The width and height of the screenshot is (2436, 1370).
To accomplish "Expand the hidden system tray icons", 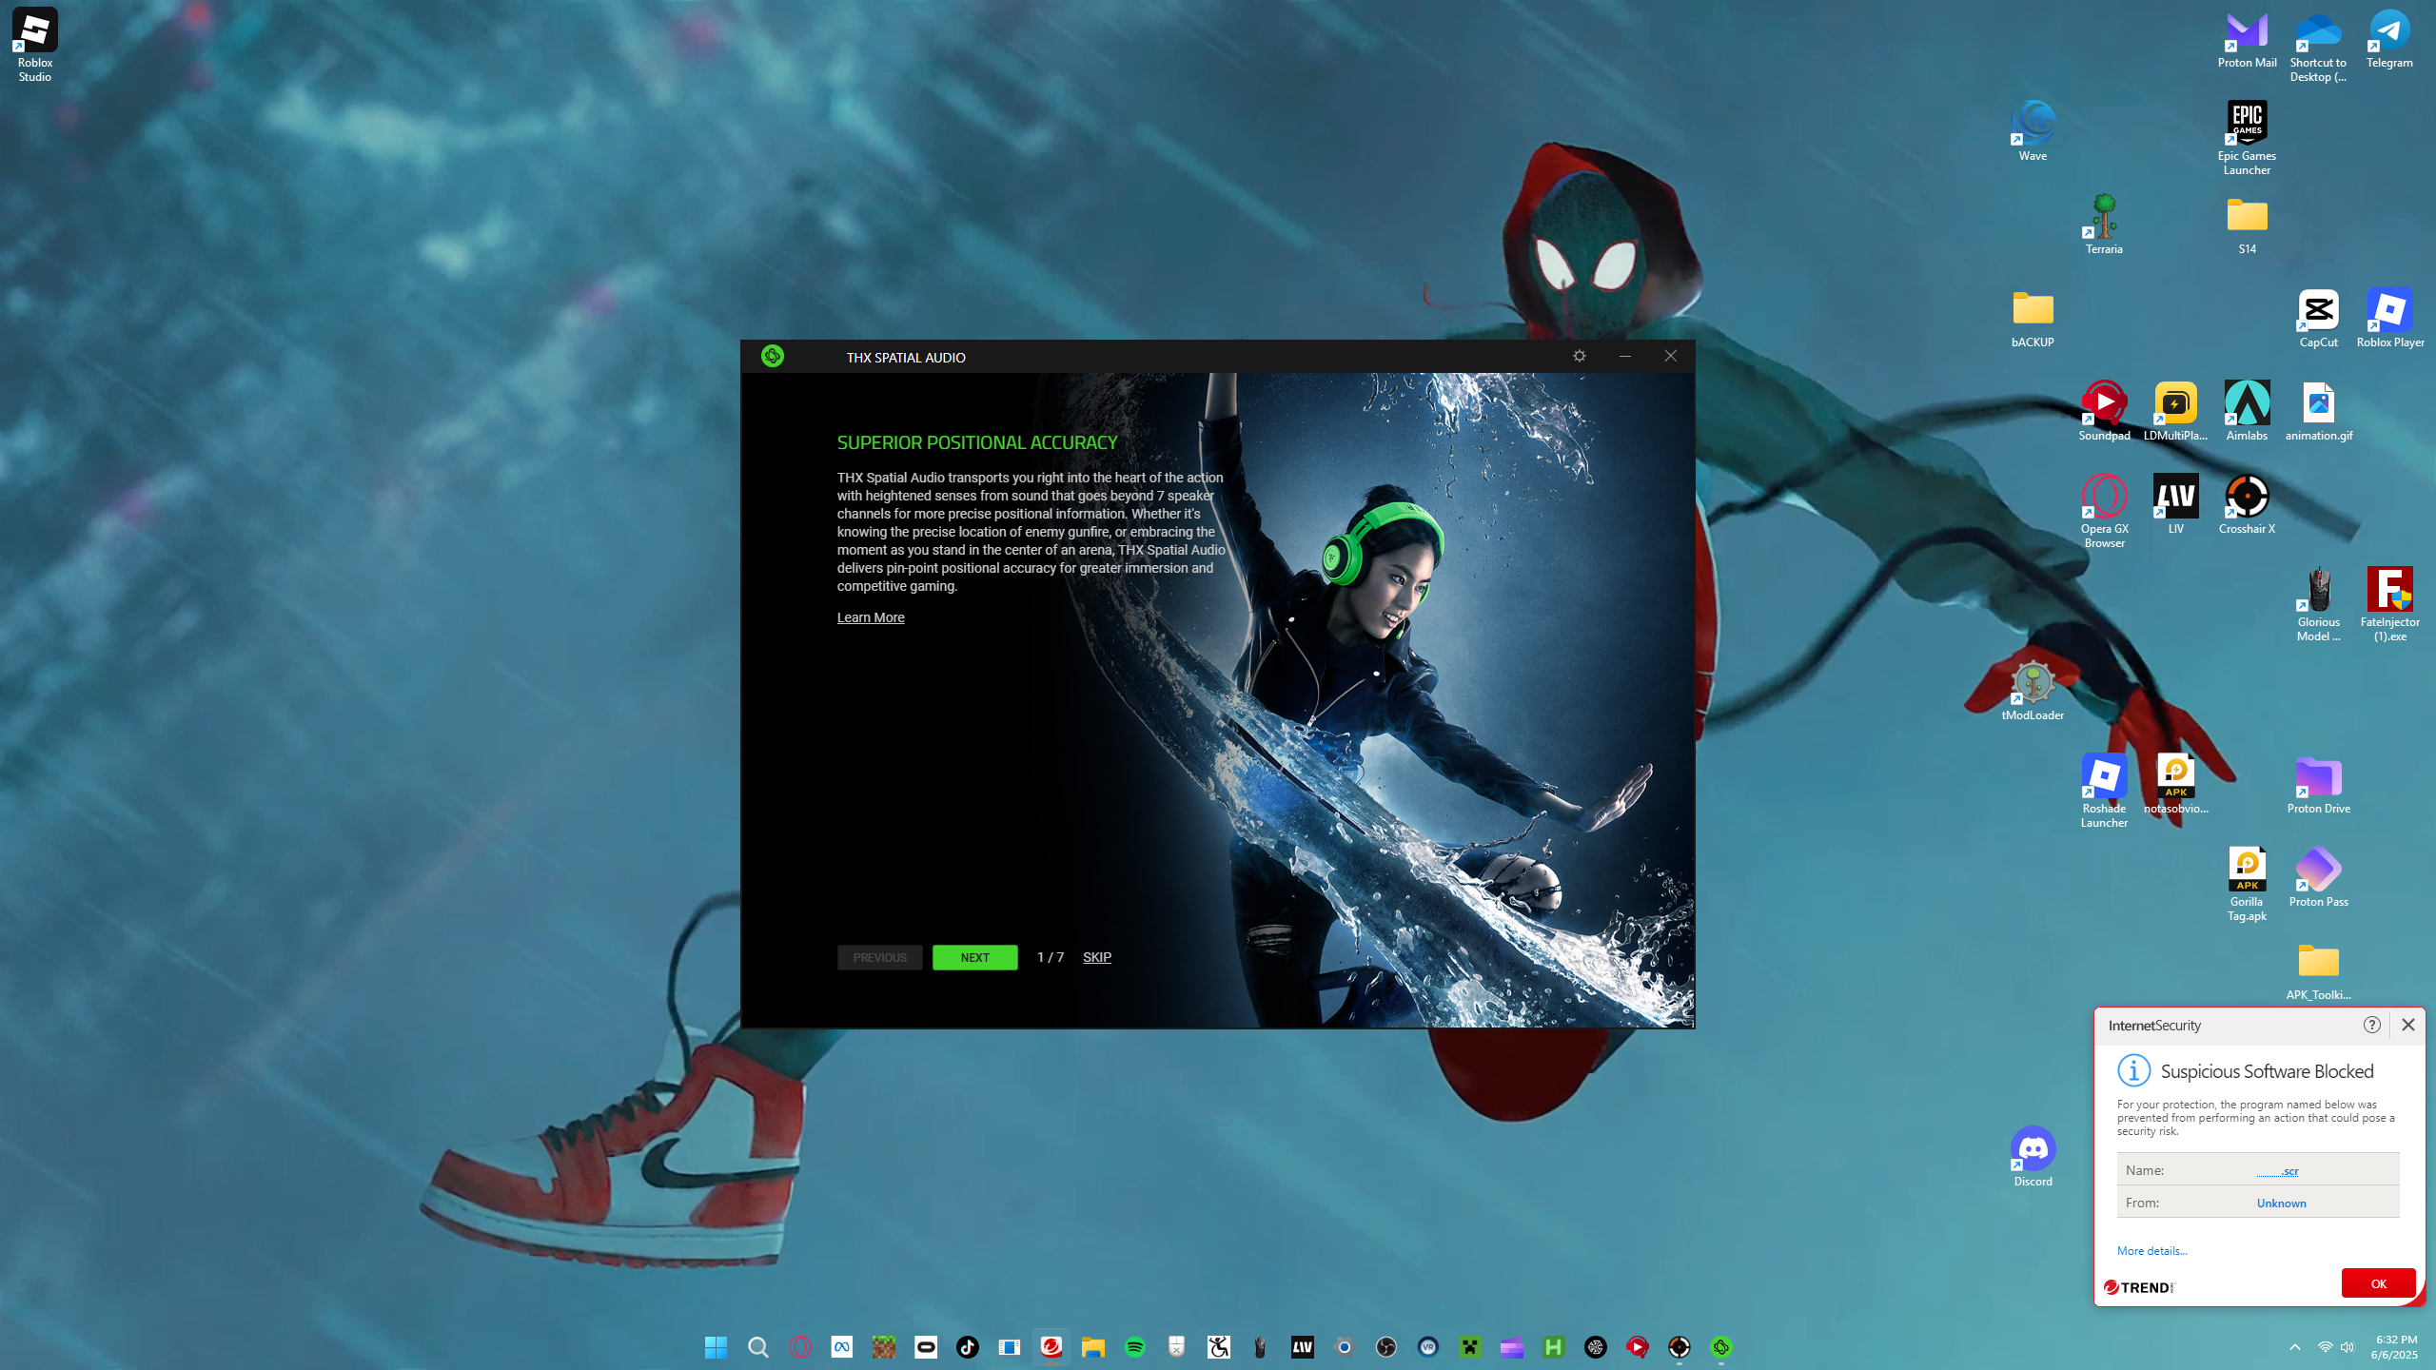I will click(2294, 1347).
